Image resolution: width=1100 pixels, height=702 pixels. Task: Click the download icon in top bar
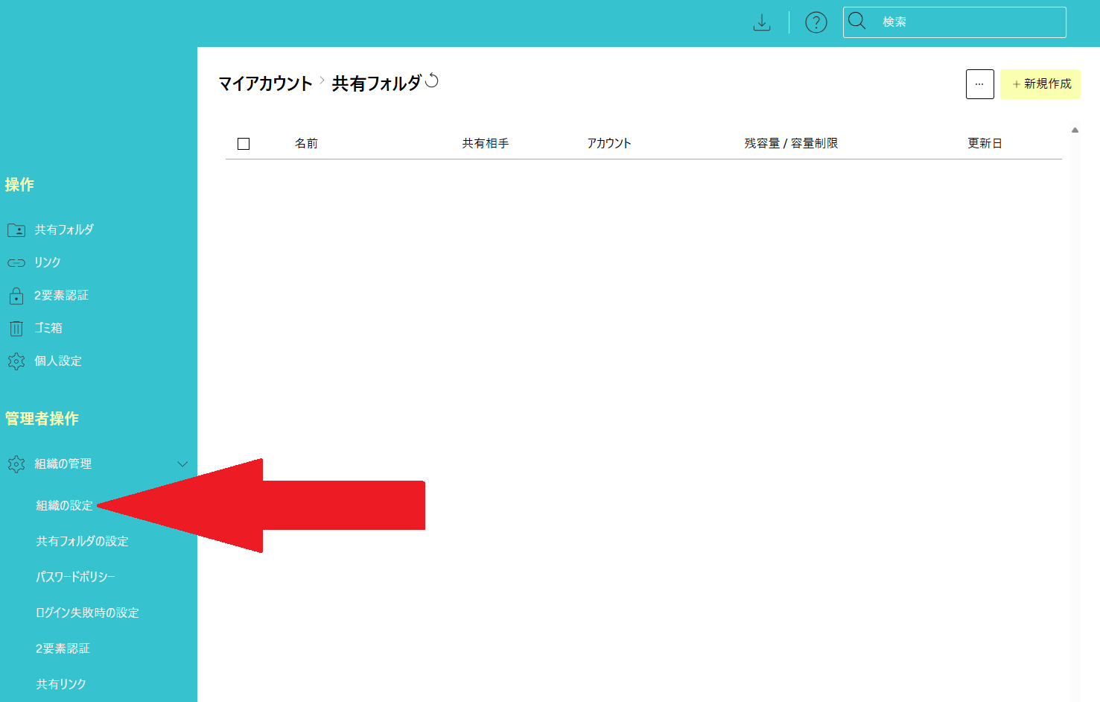761,22
